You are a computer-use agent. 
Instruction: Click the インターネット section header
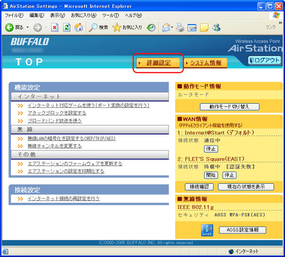[x=90, y=96]
